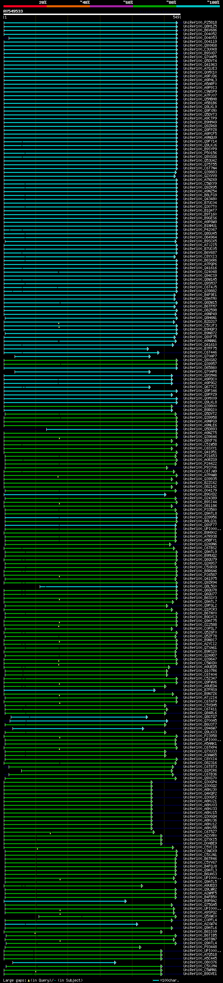The width and height of the screenshot is (223, 983).
Task: Click the UniRef100_Q5D893 label
Action: click(x=200, y=429)
